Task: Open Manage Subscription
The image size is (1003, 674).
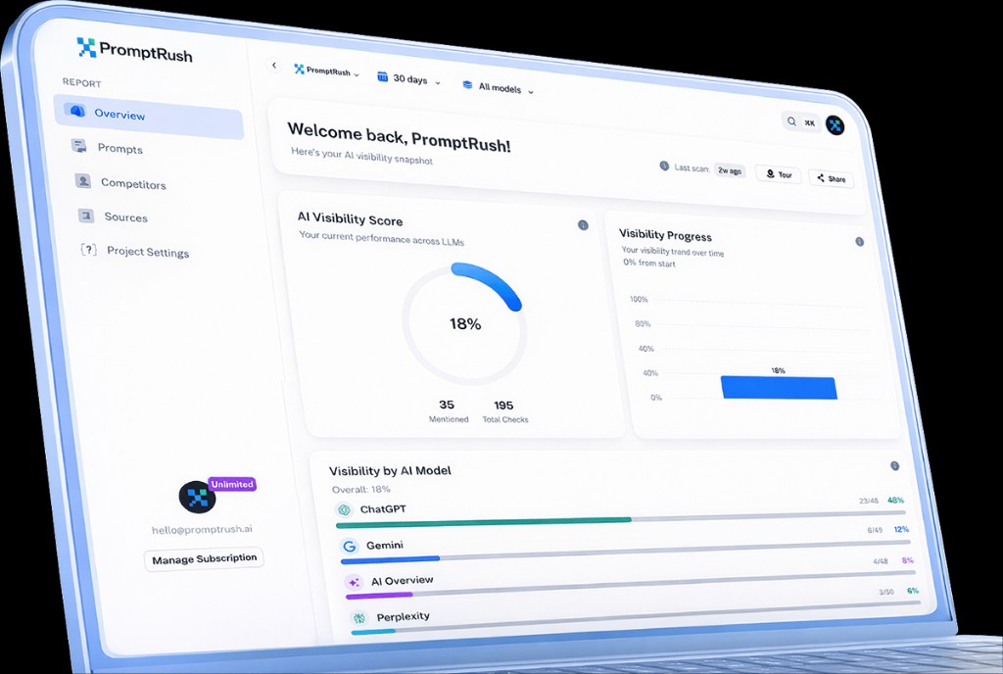Action: point(204,559)
